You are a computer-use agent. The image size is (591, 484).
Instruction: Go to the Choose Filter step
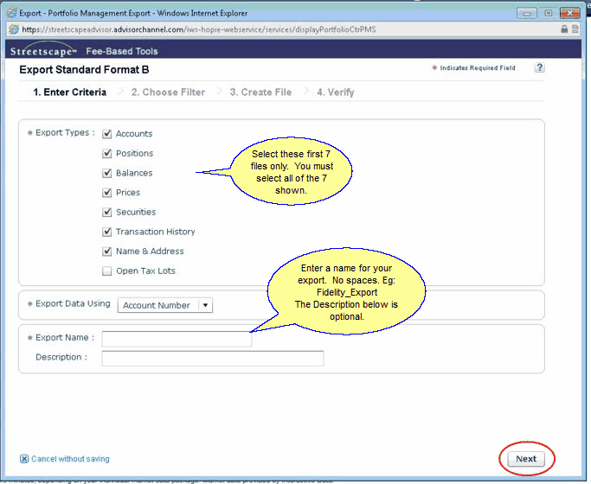coord(168,92)
